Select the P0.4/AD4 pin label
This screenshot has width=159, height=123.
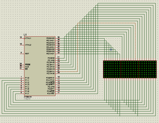(x=50, y=47)
